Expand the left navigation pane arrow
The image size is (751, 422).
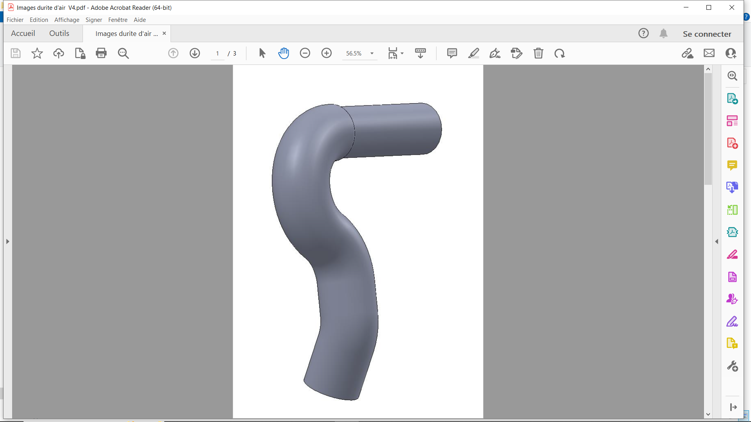[7, 241]
